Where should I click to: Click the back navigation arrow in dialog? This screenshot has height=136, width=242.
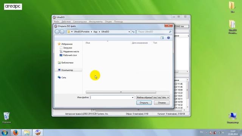(x=57, y=32)
